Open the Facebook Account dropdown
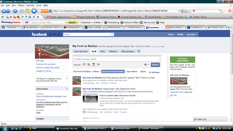This screenshot has width=233, height=131. (x=191, y=35)
